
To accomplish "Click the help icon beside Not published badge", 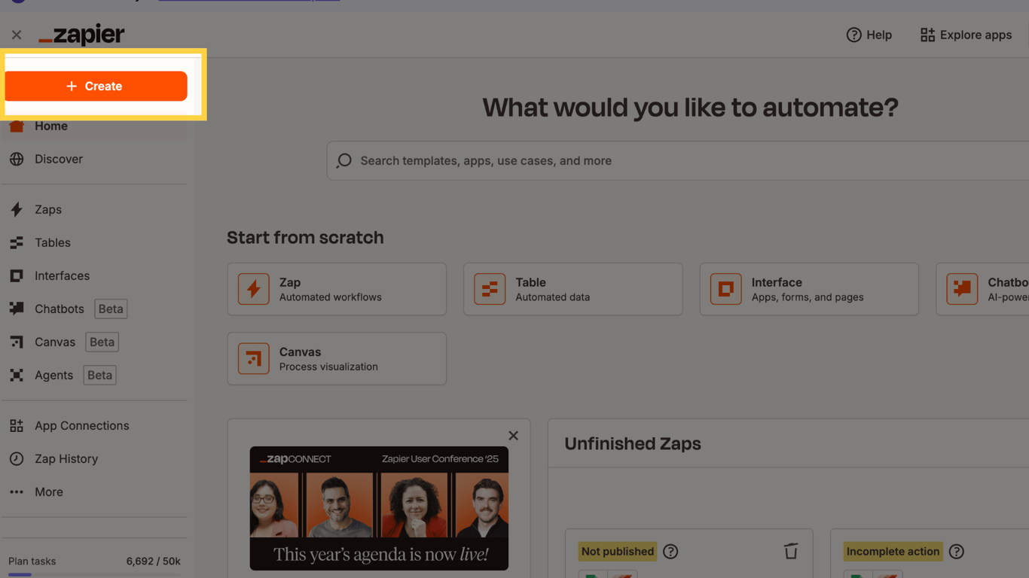I will [x=670, y=551].
